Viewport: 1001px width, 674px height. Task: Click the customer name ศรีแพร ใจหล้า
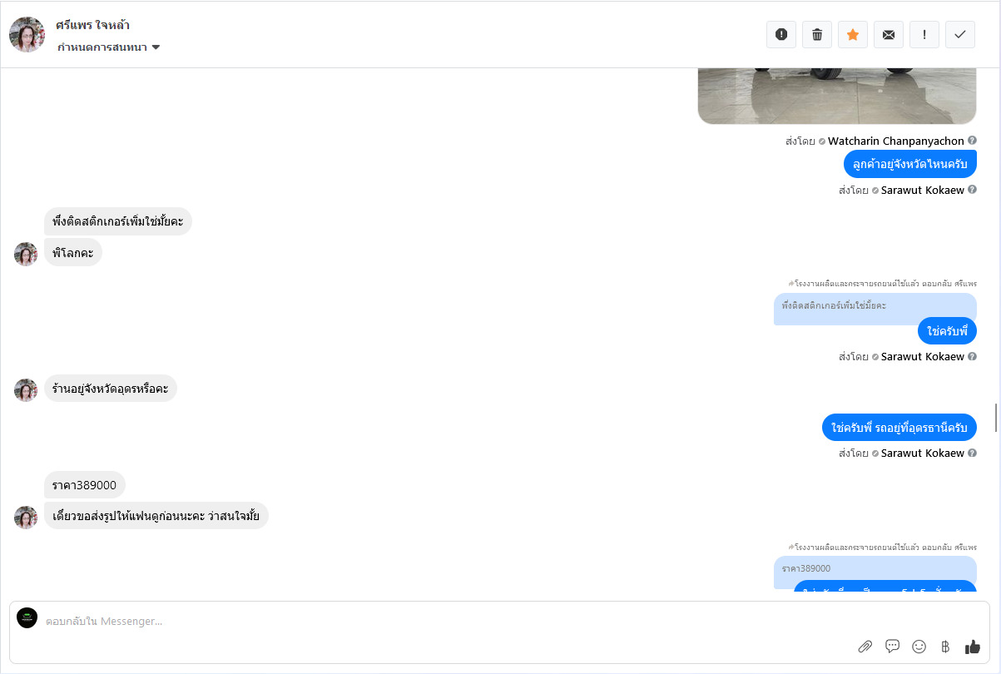click(x=92, y=25)
